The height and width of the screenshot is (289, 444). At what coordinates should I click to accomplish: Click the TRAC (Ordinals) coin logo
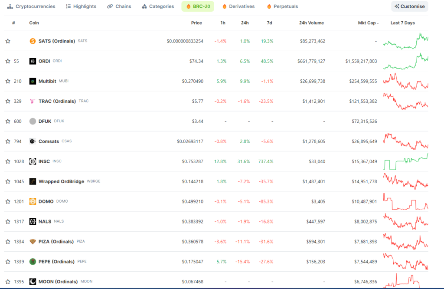tap(33, 101)
